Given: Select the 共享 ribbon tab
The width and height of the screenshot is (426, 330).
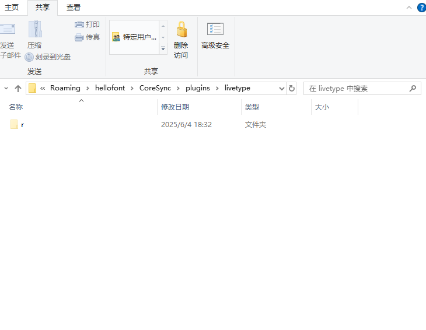Looking at the screenshot, I should pyautogui.click(x=43, y=8).
